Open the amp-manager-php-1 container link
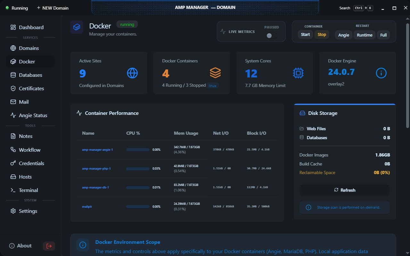The height and width of the screenshot is (256, 410). (x=96, y=168)
